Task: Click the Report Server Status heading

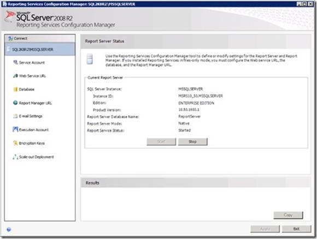Action: [x=104, y=41]
